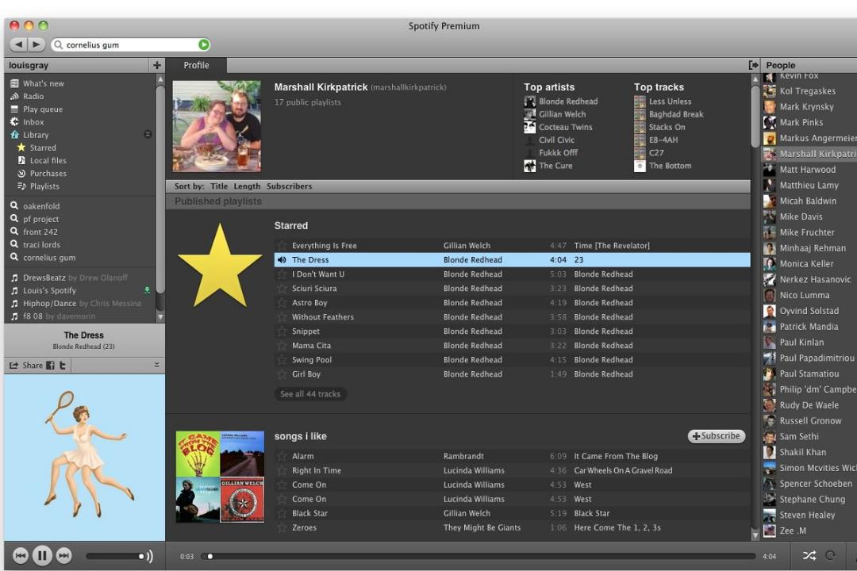Collapse the People sidebar with the arrow icon
The width and height of the screenshot is (857, 571).
point(753,65)
